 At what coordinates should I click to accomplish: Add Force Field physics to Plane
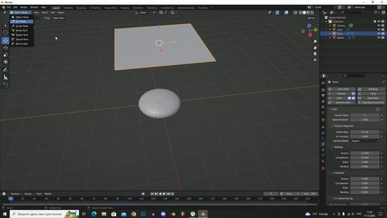[x=342, y=89]
